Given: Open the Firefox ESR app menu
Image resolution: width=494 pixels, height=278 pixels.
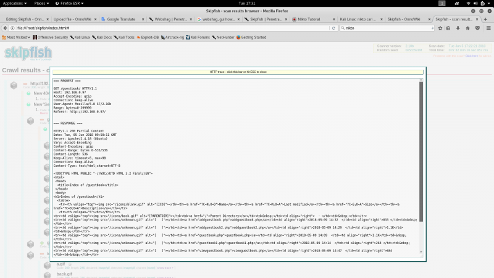Looking at the screenshot, I should (69, 3).
